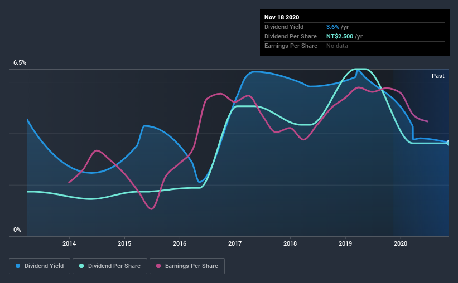
Task: Select the 2016 x-axis label
Action: (x=180, y=243)
